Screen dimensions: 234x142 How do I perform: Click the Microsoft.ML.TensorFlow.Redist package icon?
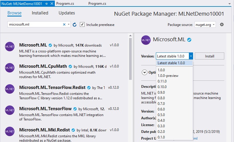[x=10, y=89]
